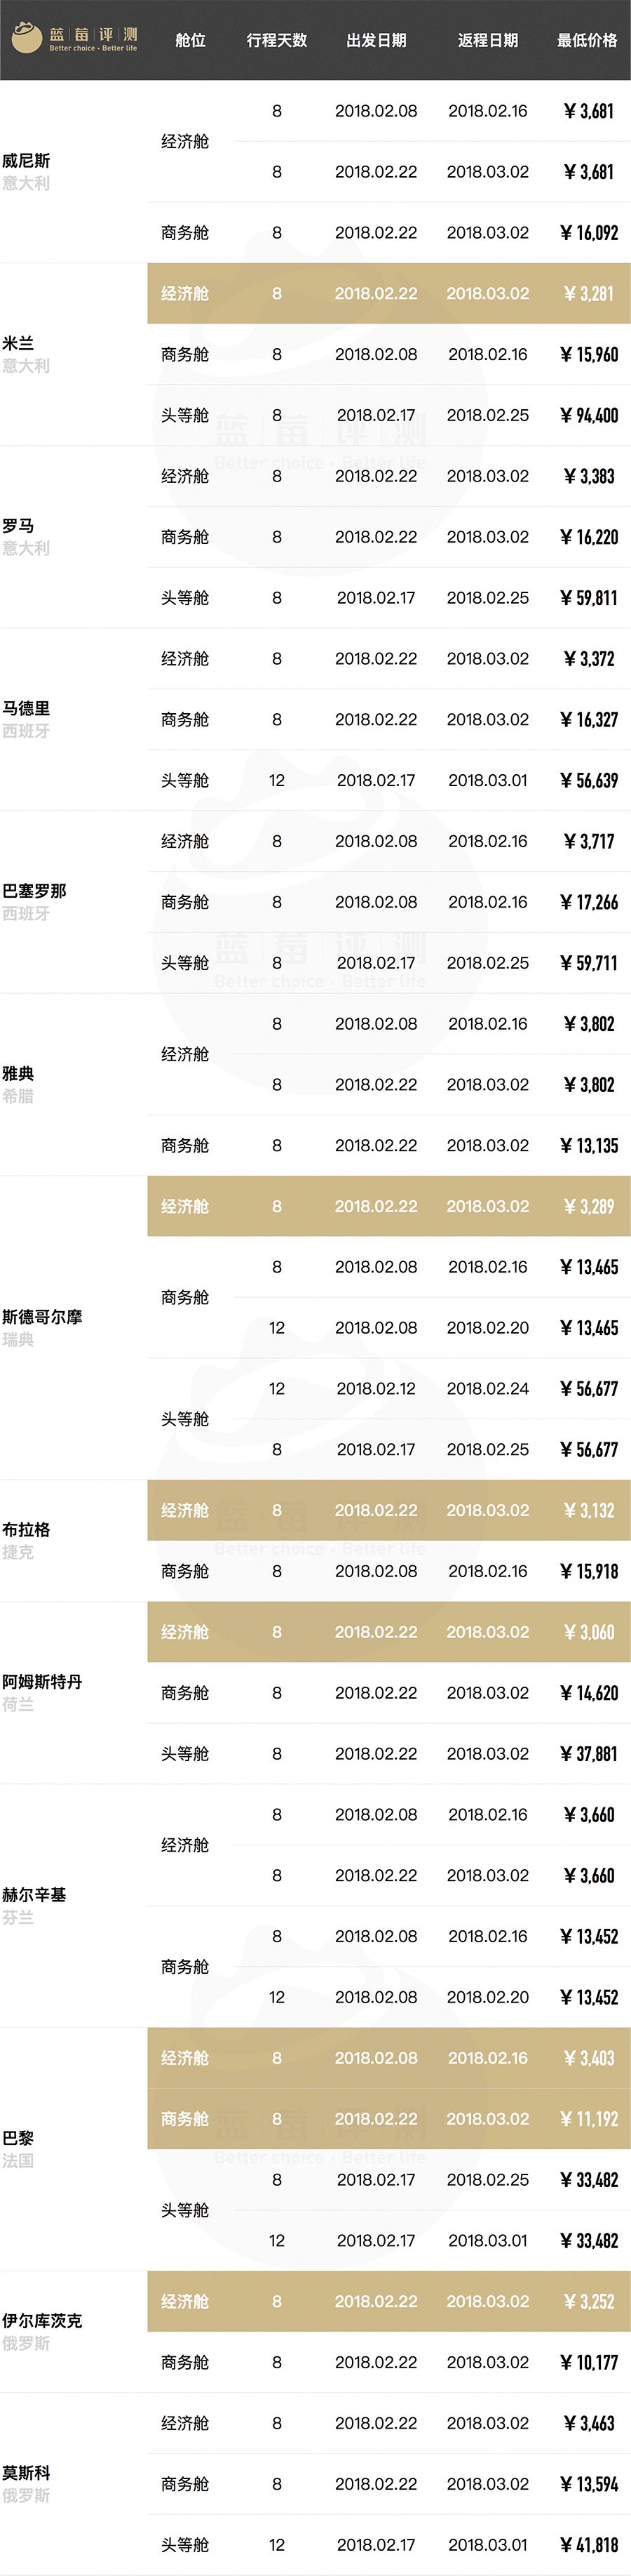This screenshot has height=2576, width=631.
Task: Click the highlighted 米兰 price ¥3,281
Action: coord(589,294)
